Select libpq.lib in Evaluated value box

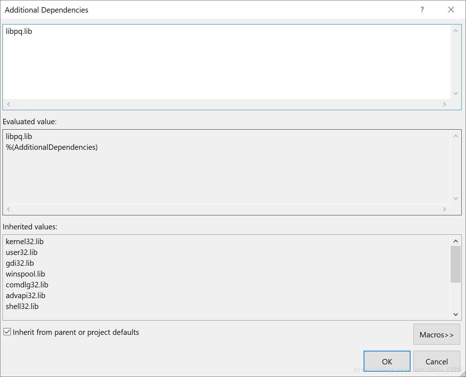(x=19, y=136)
